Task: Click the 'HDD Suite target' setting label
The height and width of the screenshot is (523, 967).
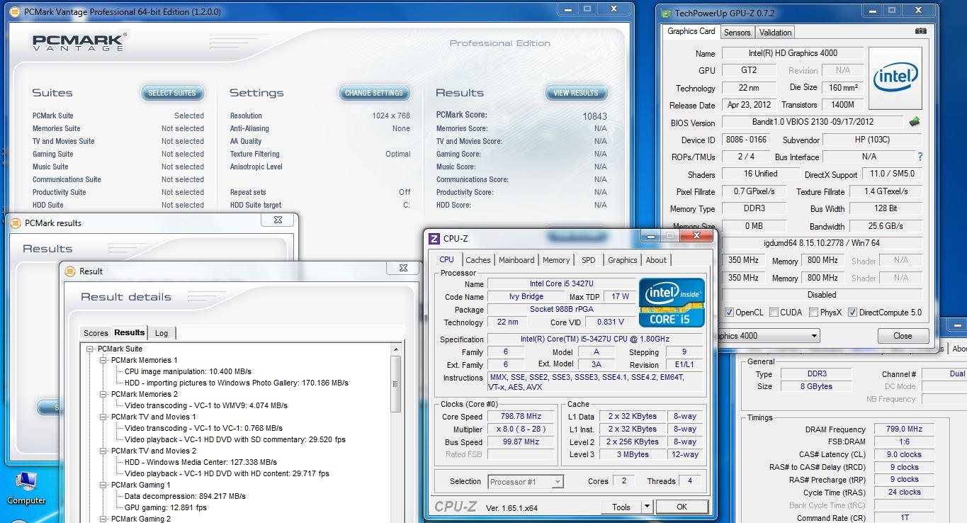Action: [256, 205]
